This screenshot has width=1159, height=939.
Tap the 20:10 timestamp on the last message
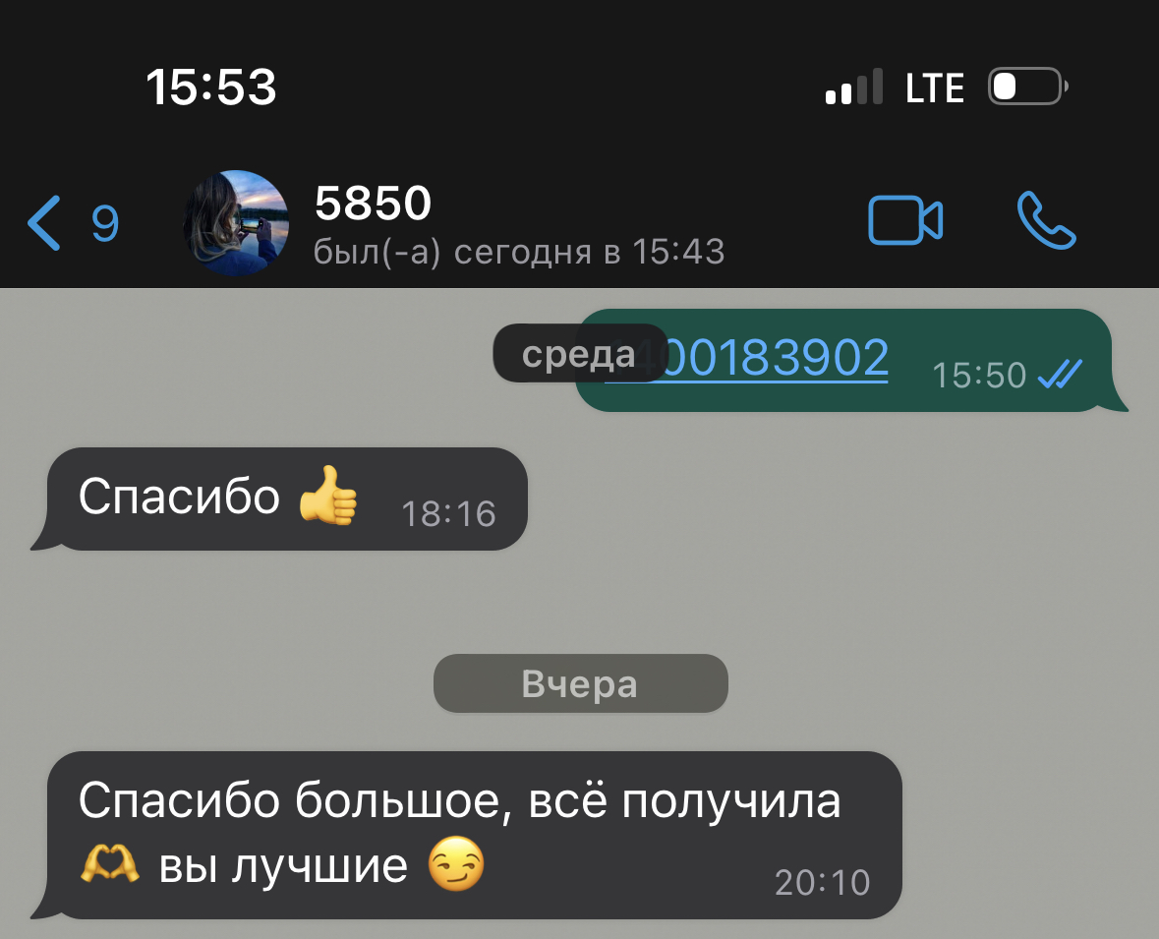(823, 883)
